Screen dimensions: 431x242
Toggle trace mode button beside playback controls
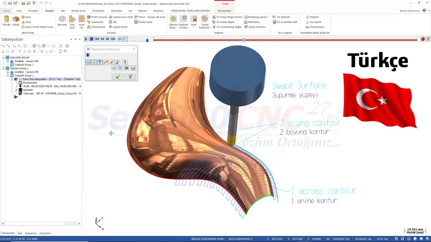click(x=120, y=39)
